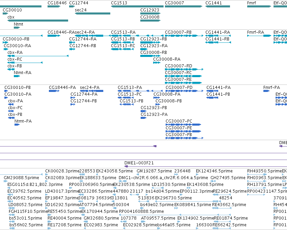Select transcript label CG12744-RB
Image resolution: width=287 pixels, height=230 pixels.
click(x=83, y=46)
